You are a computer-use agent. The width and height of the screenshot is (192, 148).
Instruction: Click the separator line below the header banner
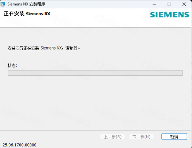coord(96,27)
